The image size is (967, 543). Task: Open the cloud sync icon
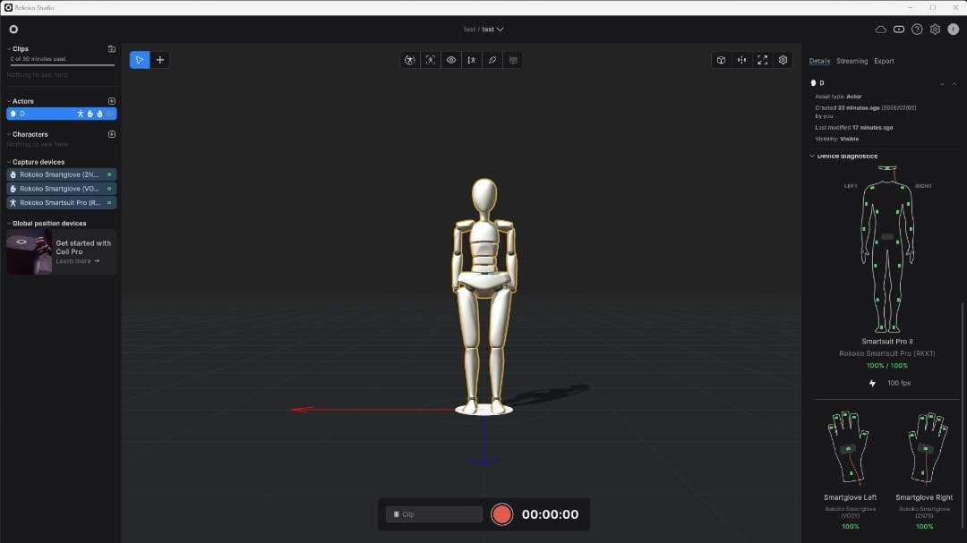(881, 29)
